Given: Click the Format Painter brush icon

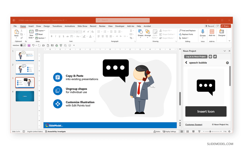Looking at the screenshot, I should pyautogui.click(x=22, y=38).
